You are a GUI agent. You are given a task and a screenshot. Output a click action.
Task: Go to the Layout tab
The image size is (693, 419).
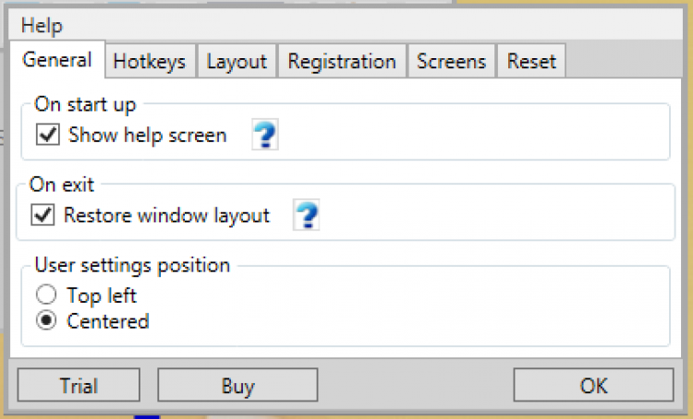(x=237, y=62)
